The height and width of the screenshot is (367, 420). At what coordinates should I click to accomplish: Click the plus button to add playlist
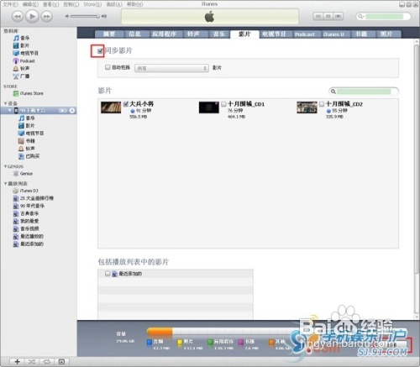[17, 362]
